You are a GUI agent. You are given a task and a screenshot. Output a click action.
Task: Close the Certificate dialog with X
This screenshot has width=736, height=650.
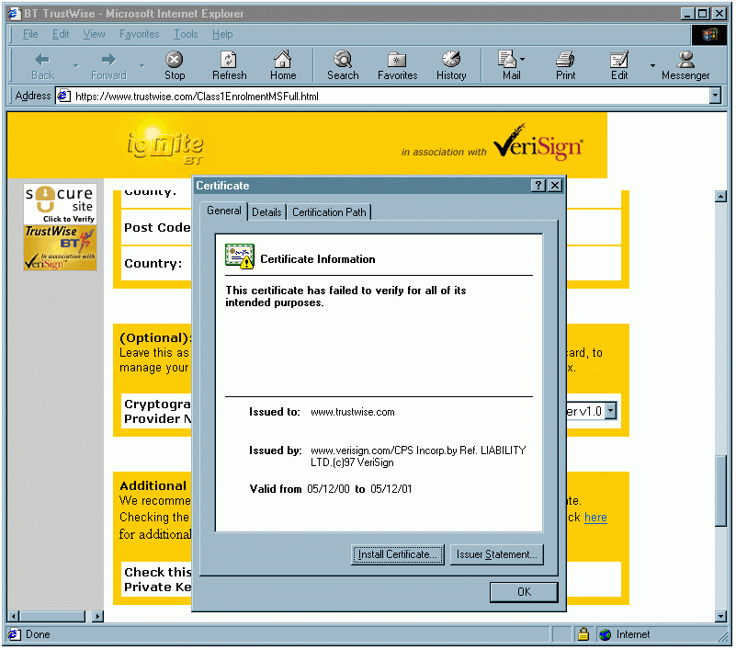point(555,186)
